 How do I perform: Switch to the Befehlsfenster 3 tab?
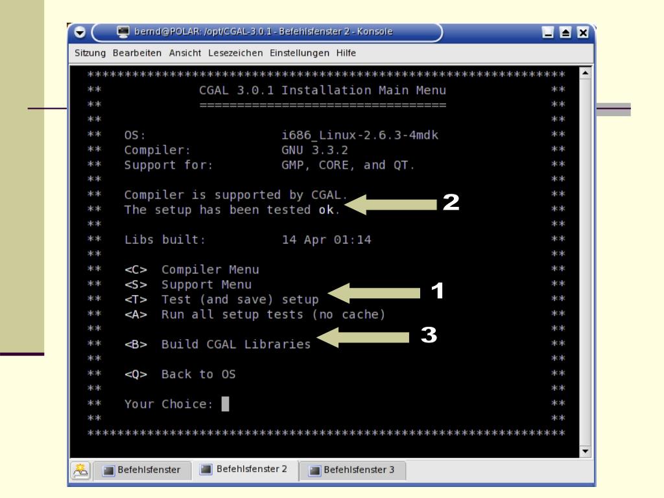click(352, 470)
